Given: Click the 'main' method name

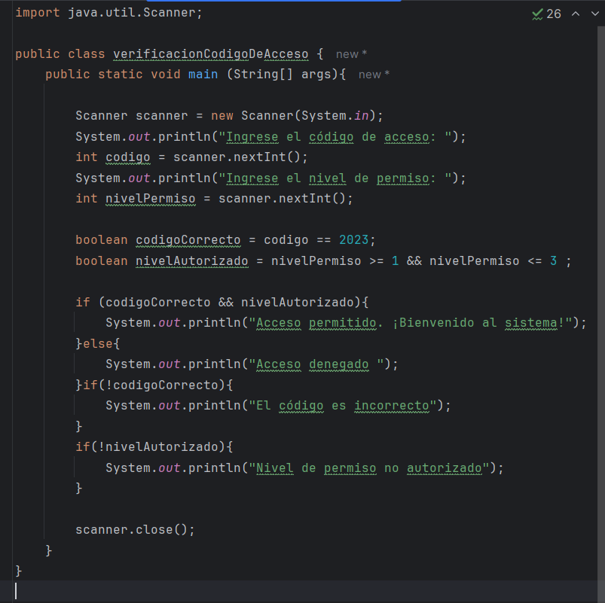Looking at the screenshot, I should [203, 75].
